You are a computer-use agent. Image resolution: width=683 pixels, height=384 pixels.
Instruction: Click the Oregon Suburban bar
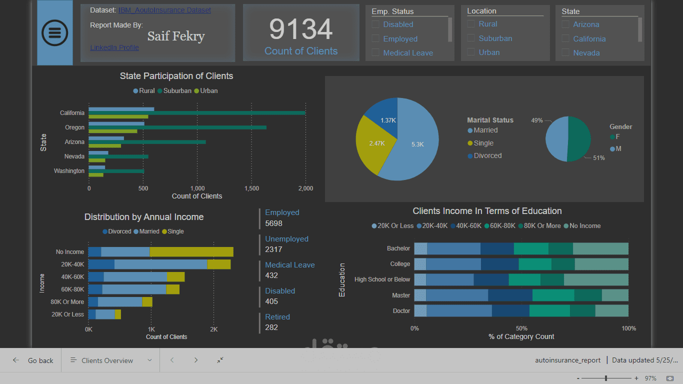pos(177,127)
